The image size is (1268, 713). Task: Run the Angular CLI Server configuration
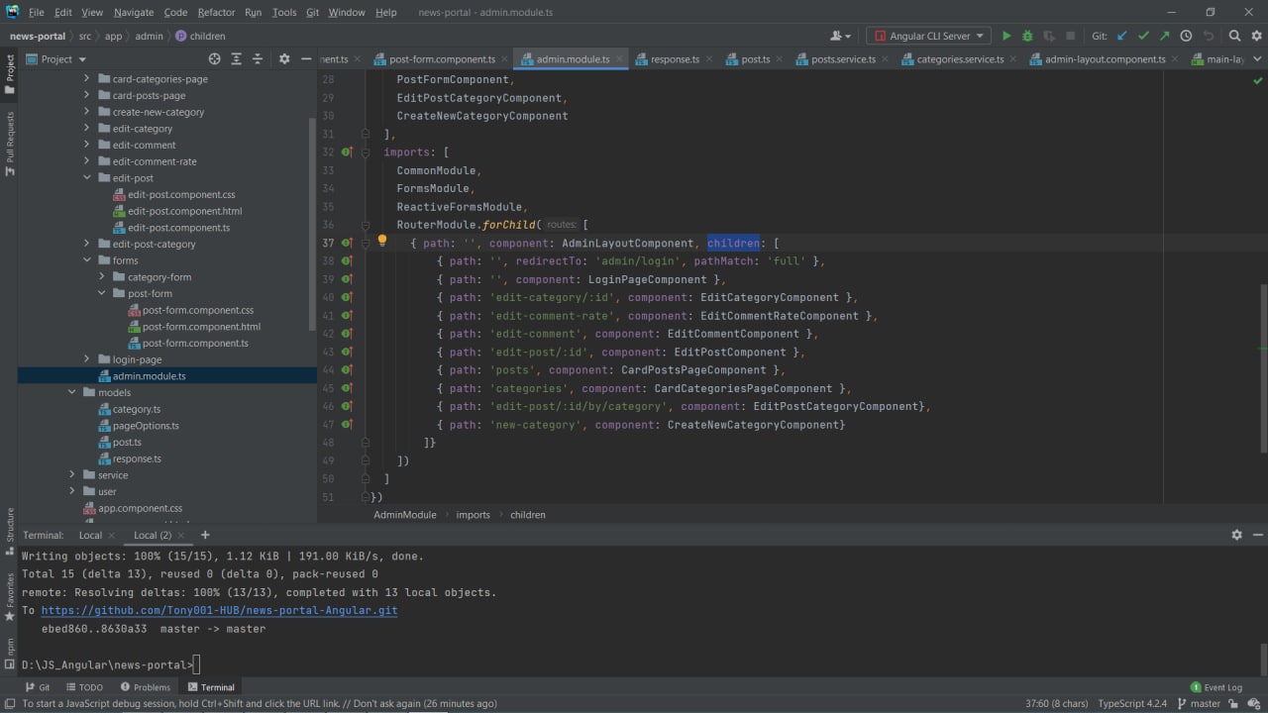[1006, 36]
